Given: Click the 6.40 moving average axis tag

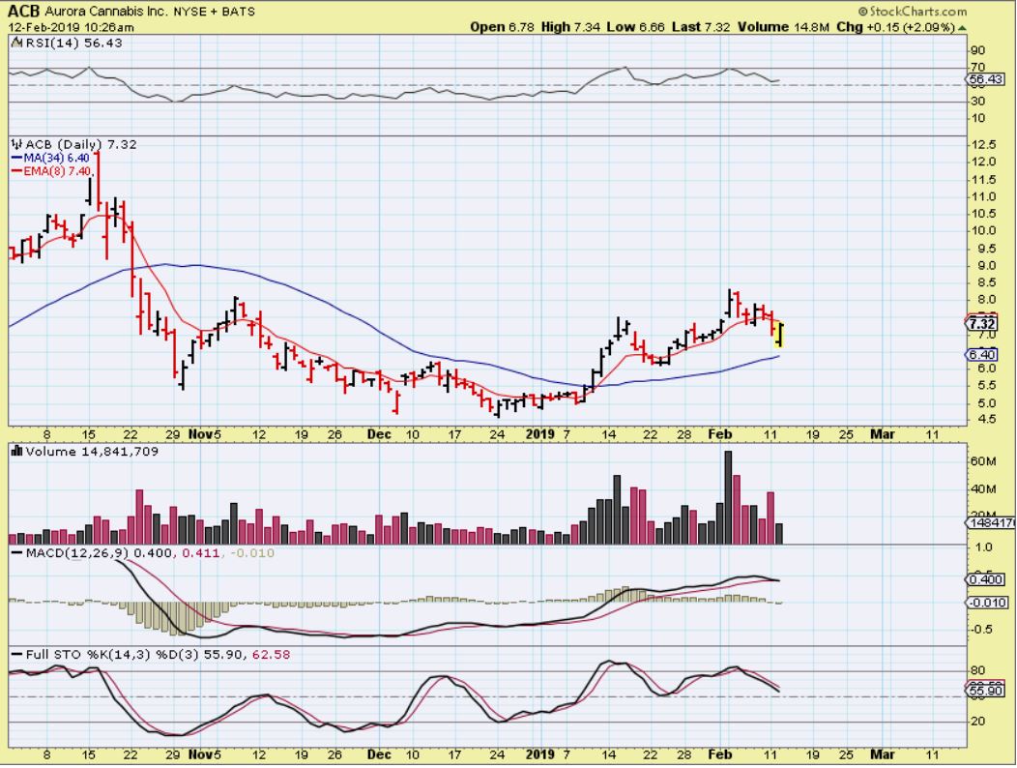Looking at the screenshot, I should (982, 354).
